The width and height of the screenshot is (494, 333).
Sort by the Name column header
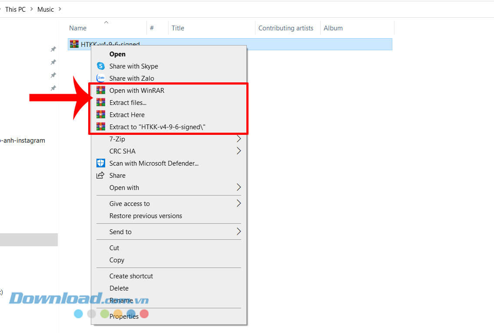pos(78,28)
